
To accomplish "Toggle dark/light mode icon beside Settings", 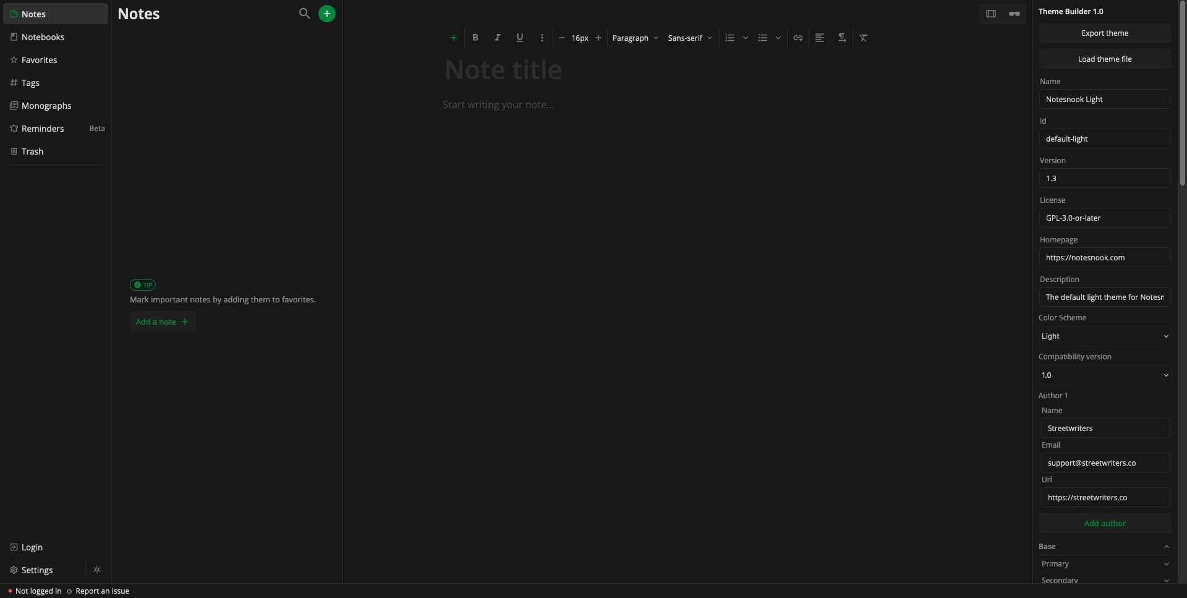I will point(97,570).
